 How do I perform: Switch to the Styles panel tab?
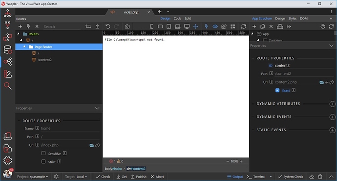(x=292, y=19)
